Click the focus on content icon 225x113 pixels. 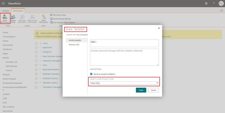click(x=222, y=11)
